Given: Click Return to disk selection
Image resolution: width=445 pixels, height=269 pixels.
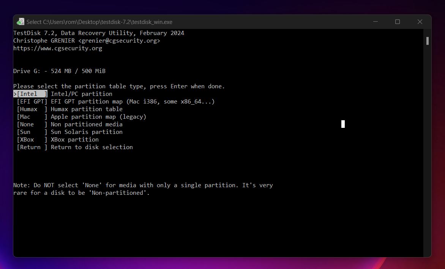Looking at the screenshot, I should [x=75, y=147].
